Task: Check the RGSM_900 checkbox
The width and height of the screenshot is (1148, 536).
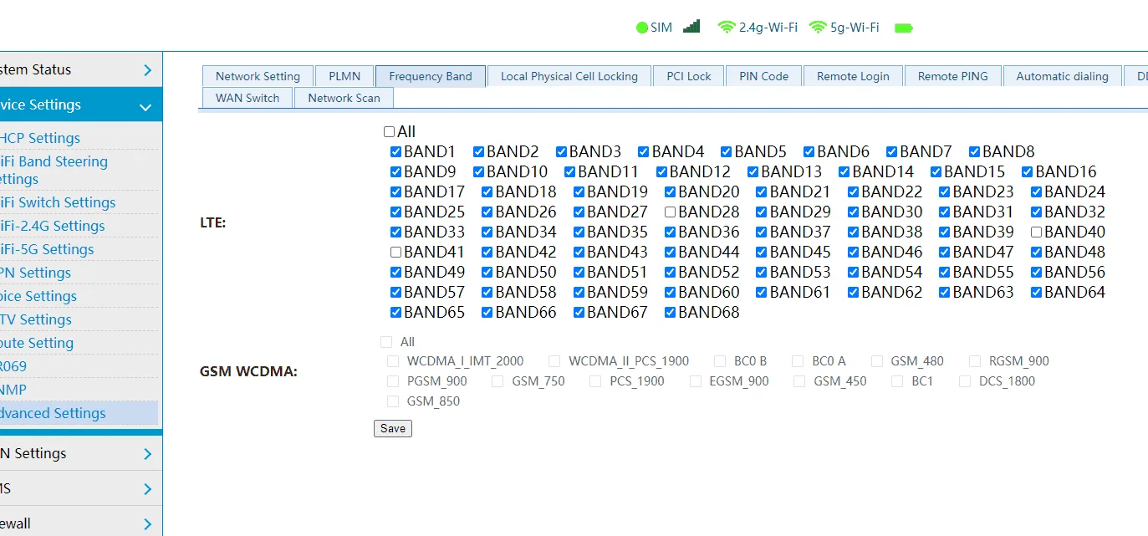Action: click(x=975, y=361)
